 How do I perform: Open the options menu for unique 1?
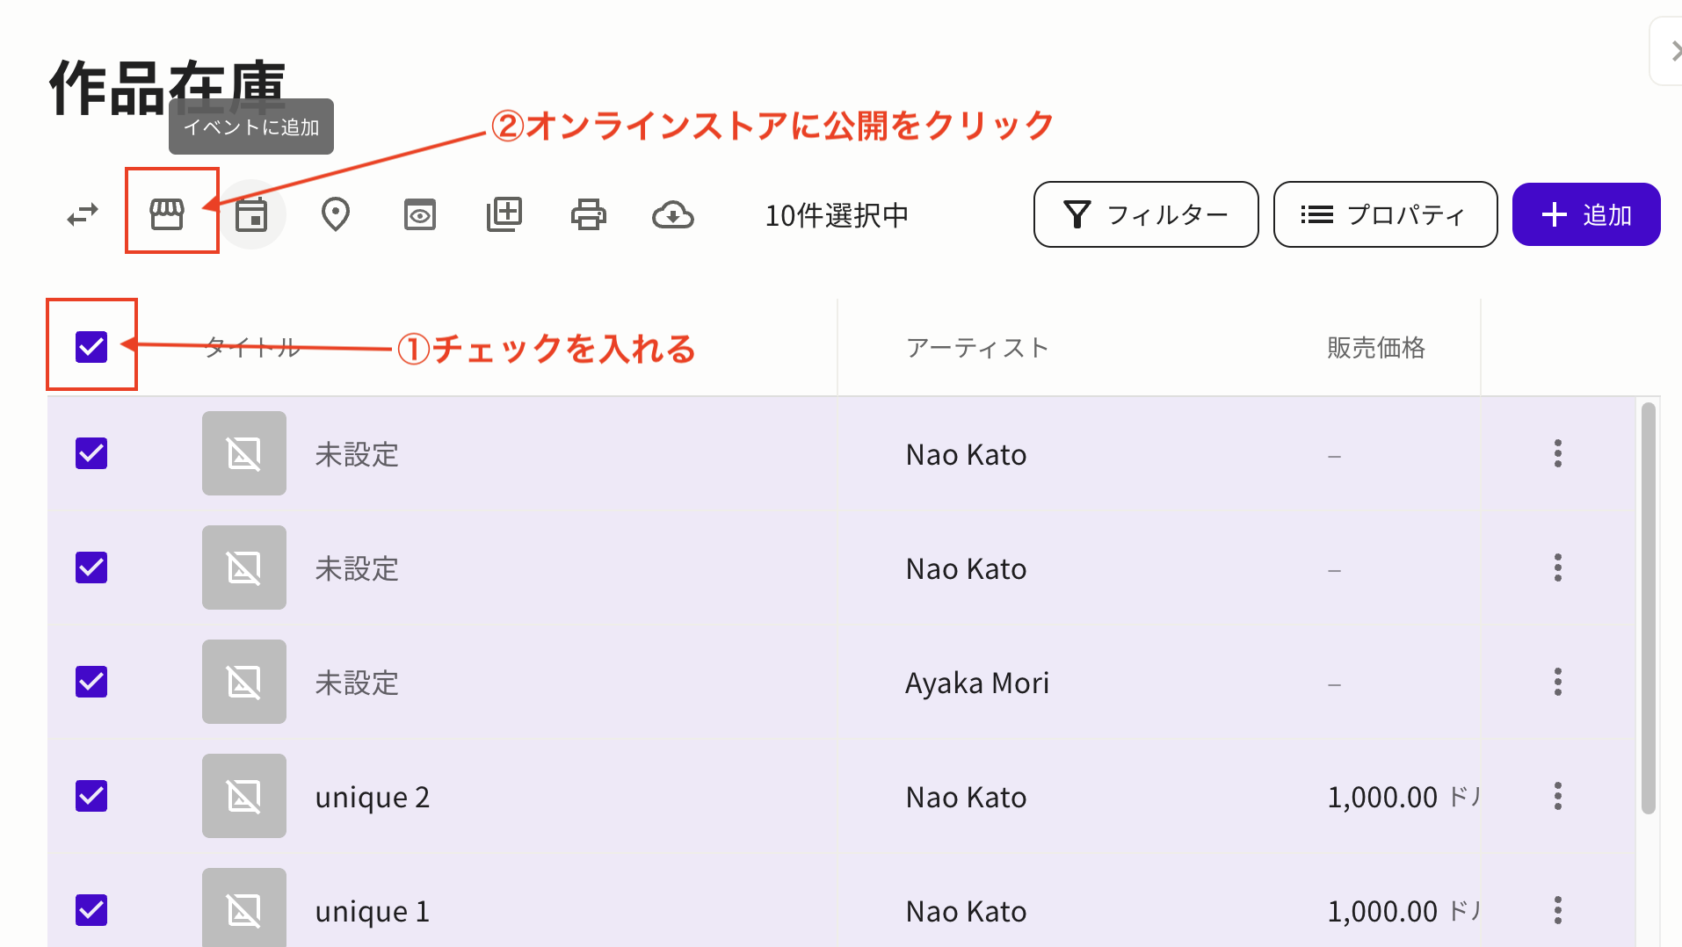pos(1557,910)
